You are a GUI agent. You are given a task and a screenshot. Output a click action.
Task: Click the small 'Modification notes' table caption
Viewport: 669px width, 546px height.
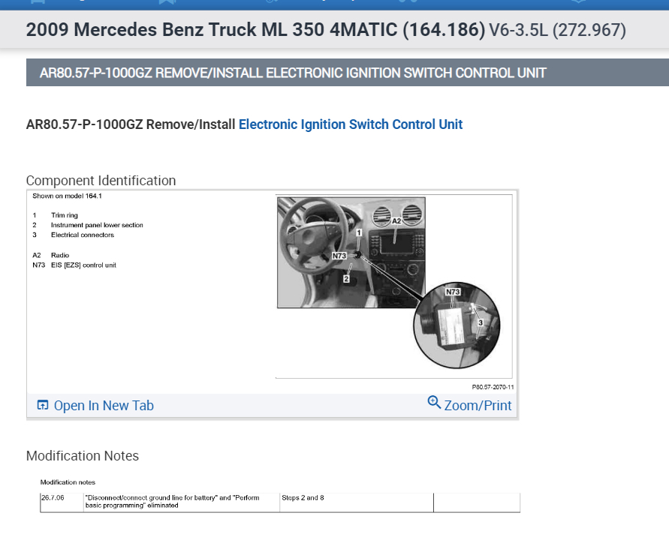tap(68, 482)
